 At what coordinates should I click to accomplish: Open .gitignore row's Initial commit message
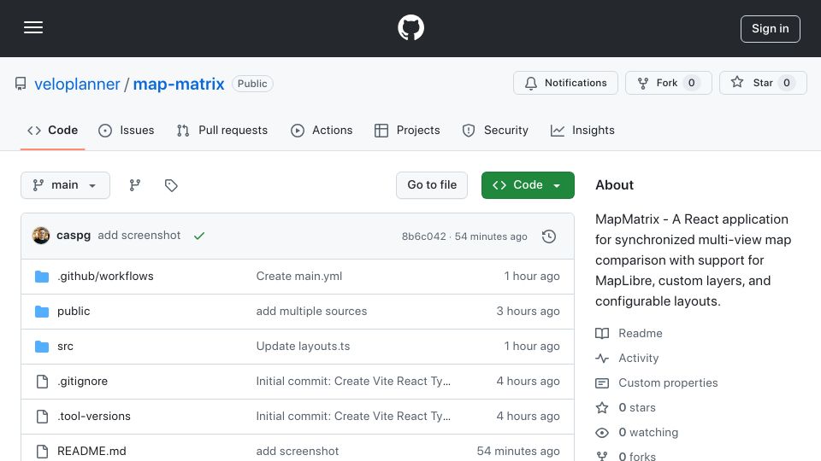pyautogui.click(x=353, y=381)
